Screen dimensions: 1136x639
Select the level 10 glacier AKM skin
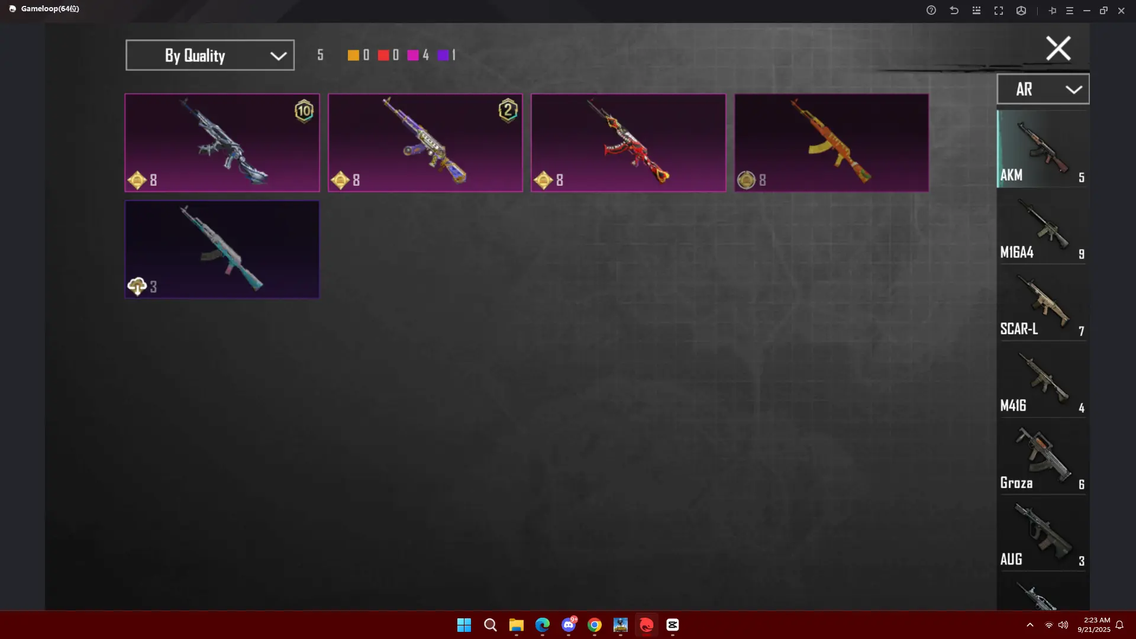click(222, 143)
